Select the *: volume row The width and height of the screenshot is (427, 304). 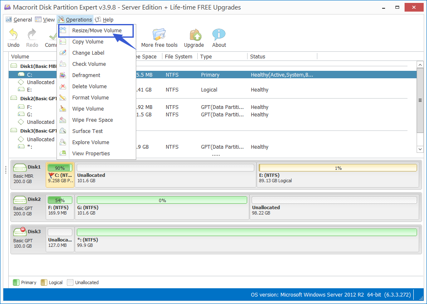[x=212, y=147]
